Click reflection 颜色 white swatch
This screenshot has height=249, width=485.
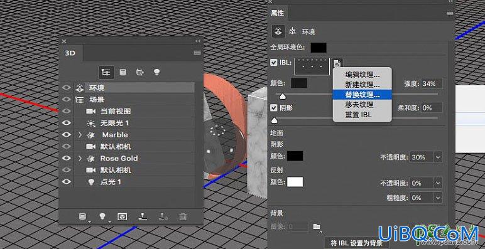click(x=295, y=182)
